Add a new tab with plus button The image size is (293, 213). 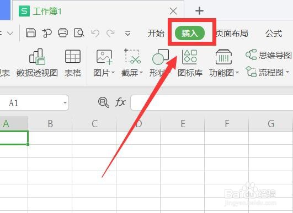pos(199,11)
